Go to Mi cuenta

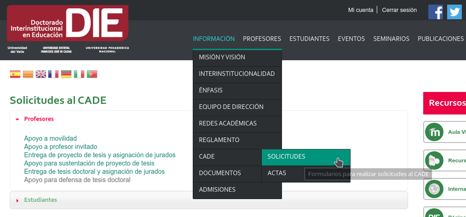point(361,10)
